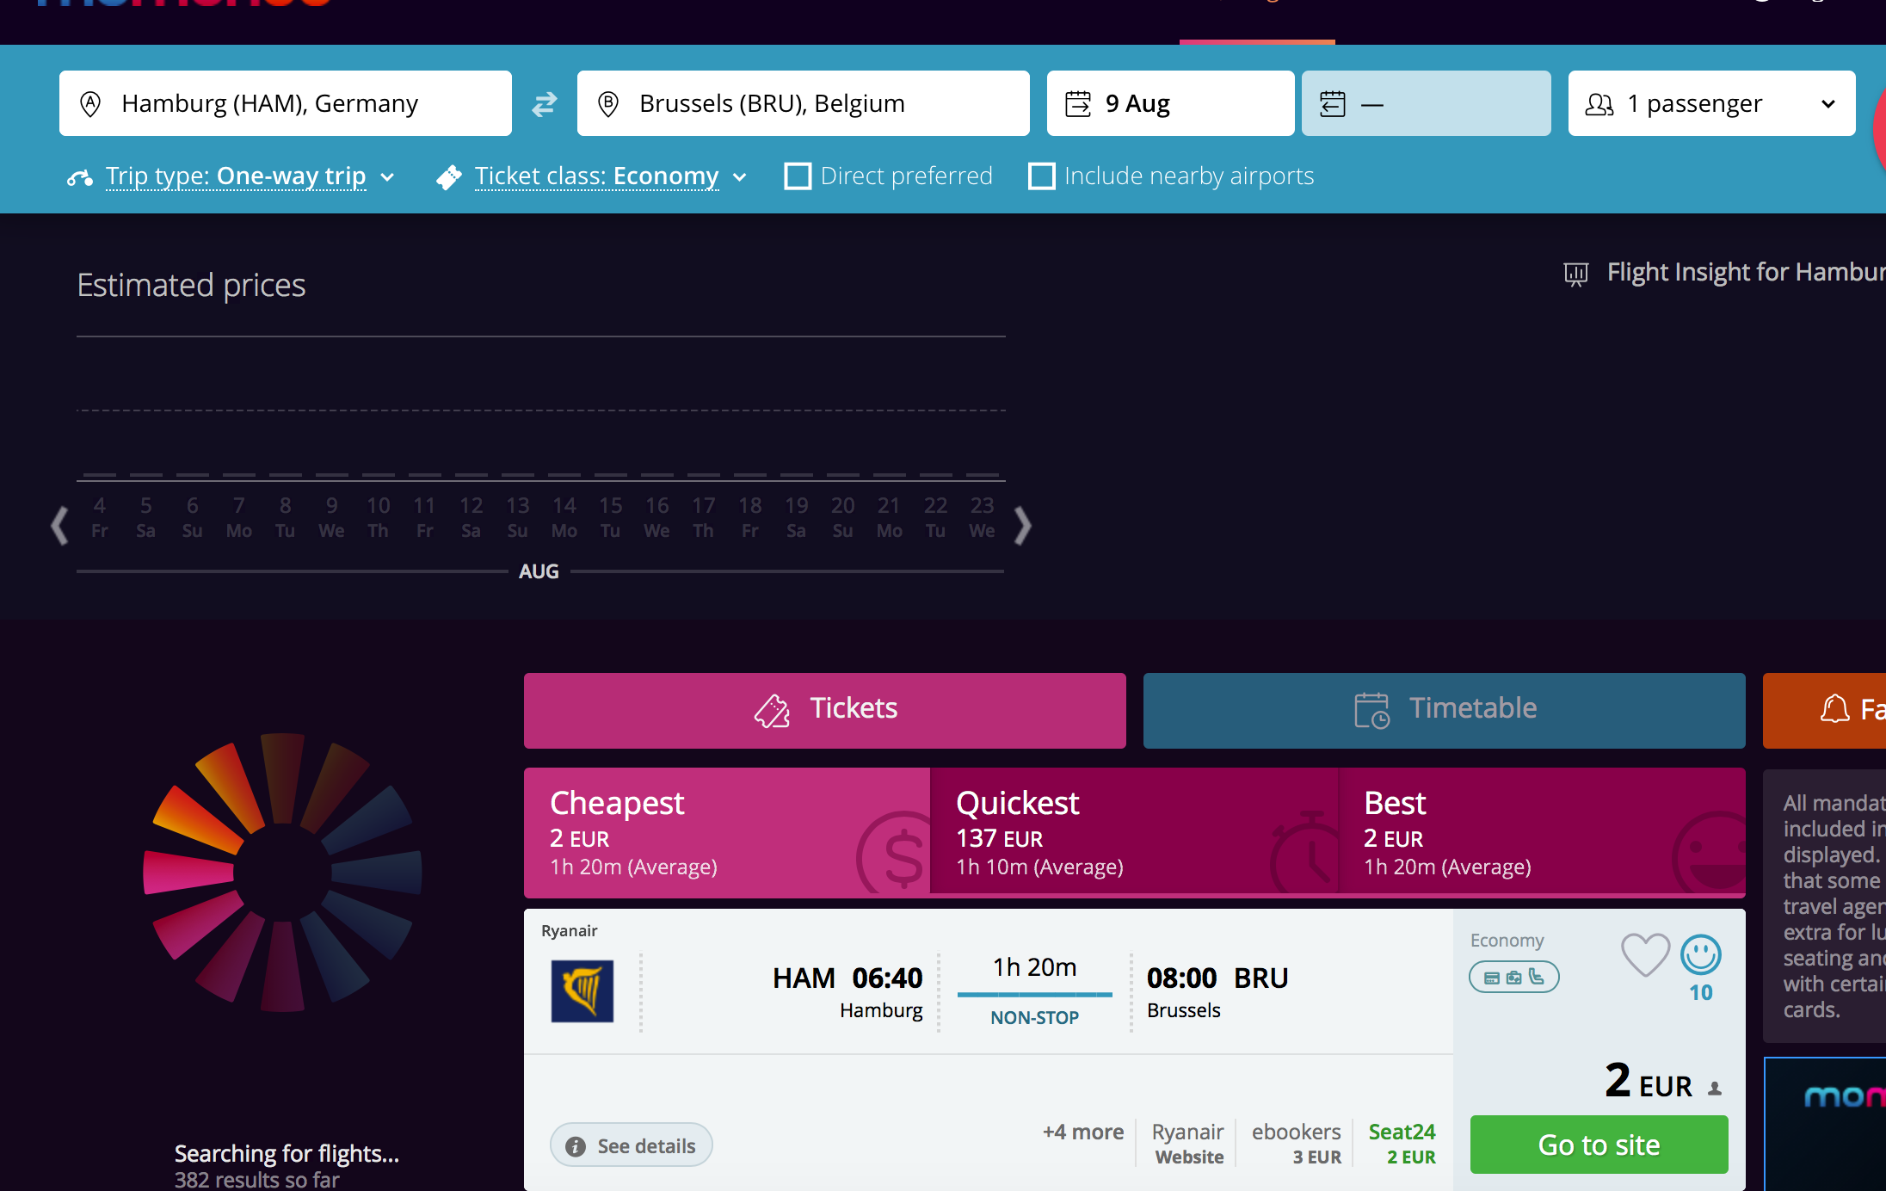Click the Hamburg (HAM) origin field
Image resolution: width=1886 pixels, height=1191 pixels.
click(285, 103)
